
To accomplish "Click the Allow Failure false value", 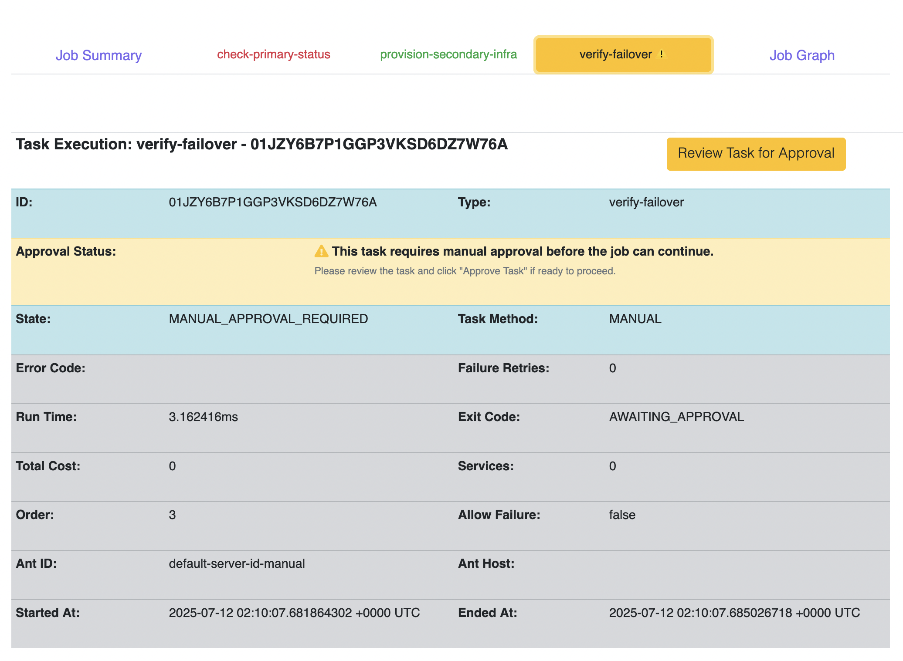I will pos(622,515).
